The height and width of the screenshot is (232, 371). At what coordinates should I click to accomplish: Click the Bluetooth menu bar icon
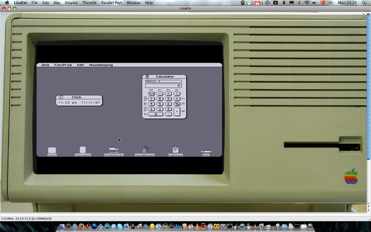click(299, 3)
